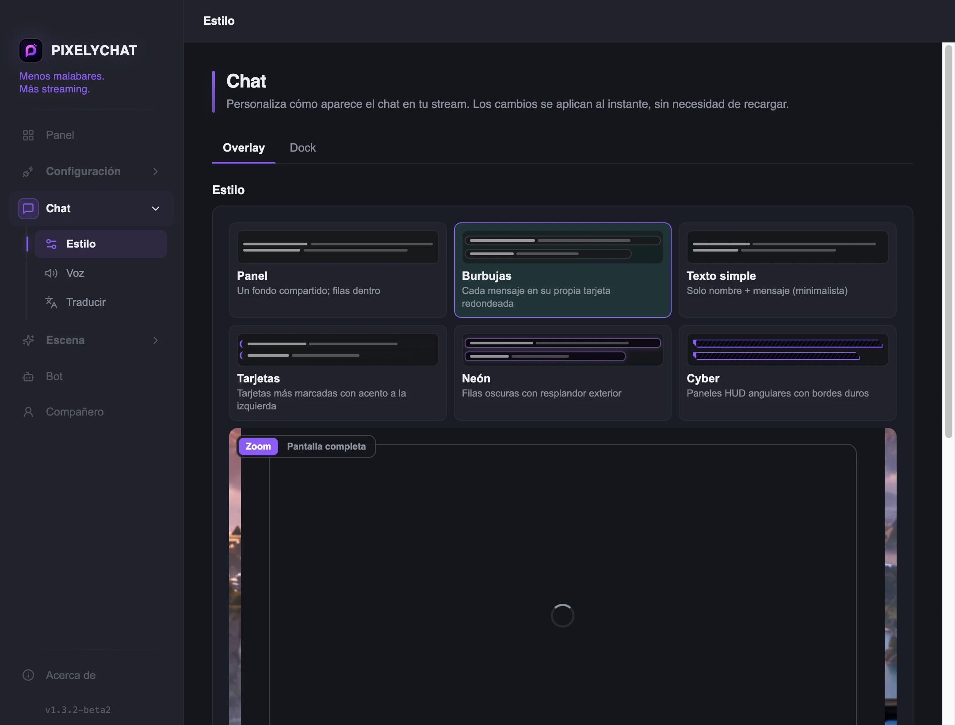Click the vertical page scrollbar
This screenshot has height=725, width=955.
tap(948, 241)
